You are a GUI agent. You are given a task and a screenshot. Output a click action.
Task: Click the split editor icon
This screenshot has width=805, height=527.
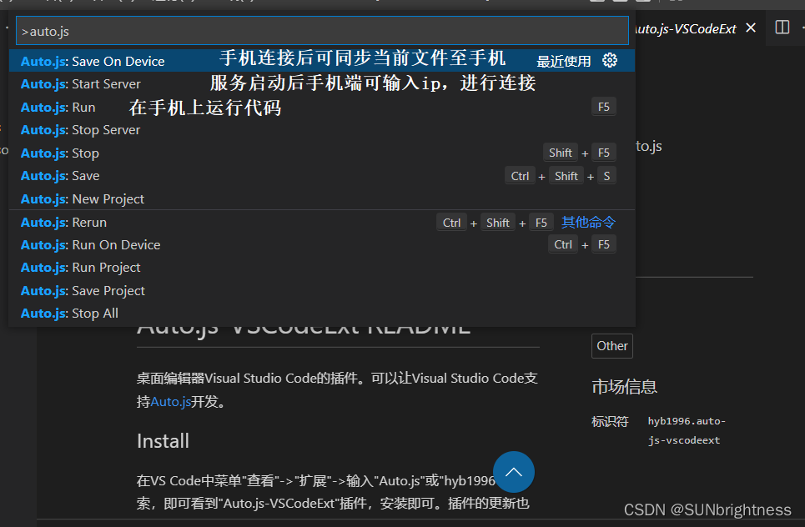point(782,28)
